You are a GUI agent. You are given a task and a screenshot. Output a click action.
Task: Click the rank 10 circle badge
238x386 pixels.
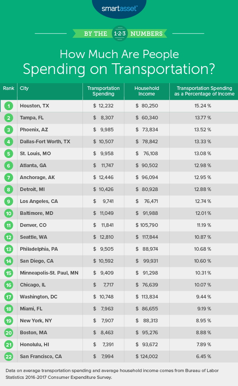[8, 213]
